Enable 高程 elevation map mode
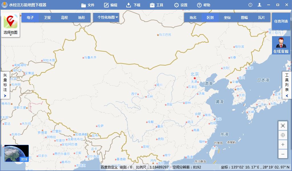Screen dimensions: 292x171 tap(64, 17)
